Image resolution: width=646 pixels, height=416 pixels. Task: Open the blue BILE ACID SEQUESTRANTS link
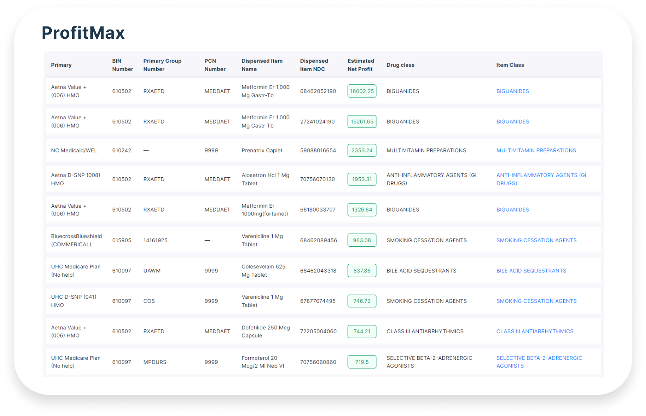531,271
